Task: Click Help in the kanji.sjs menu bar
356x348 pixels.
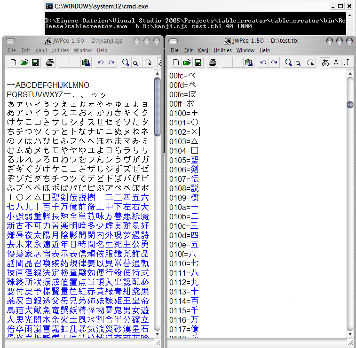Action: [x=102, y=50]
